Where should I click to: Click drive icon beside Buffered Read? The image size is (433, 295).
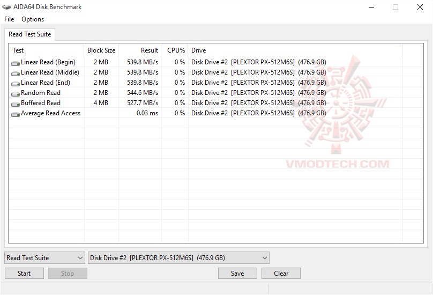pyautogui.click(x=16, y=104)
